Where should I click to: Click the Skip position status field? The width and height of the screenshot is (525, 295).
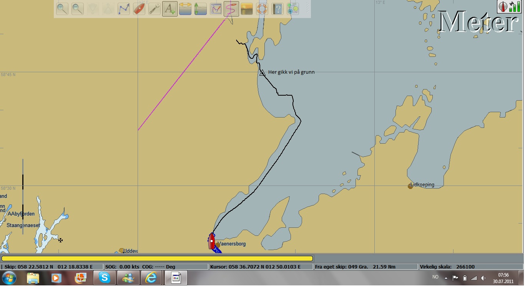[x=52, y=267]
